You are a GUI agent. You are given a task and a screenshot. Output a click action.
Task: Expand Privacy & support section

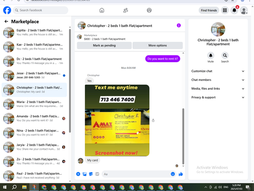(218, 97)
